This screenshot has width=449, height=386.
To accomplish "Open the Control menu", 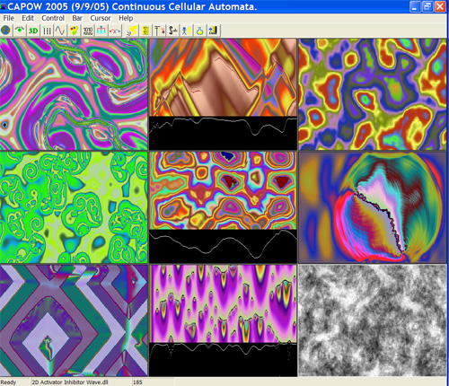I will tap(53, 18).
